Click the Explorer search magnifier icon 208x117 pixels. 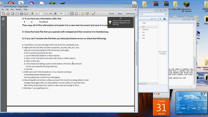point(166,14)
